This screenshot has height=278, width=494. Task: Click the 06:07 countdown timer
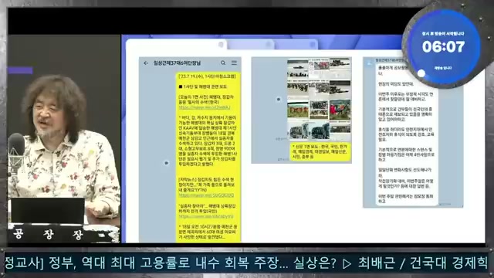point(443,47)
